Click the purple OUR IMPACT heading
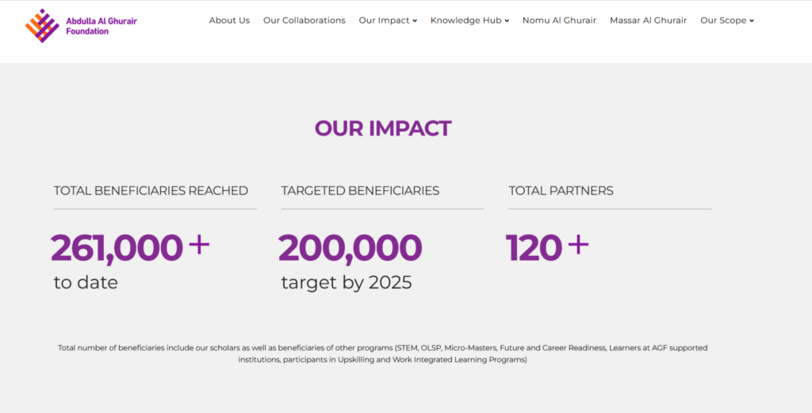The width and height of the screenshot is (812, 413). click(383, 128)
